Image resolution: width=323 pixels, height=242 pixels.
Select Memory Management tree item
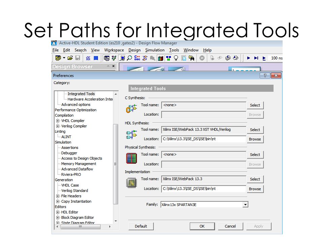click(x=79, y=164)
